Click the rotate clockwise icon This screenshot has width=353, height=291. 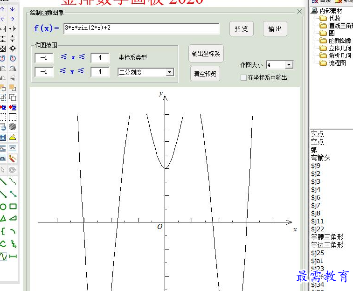[x=13, y=58]
